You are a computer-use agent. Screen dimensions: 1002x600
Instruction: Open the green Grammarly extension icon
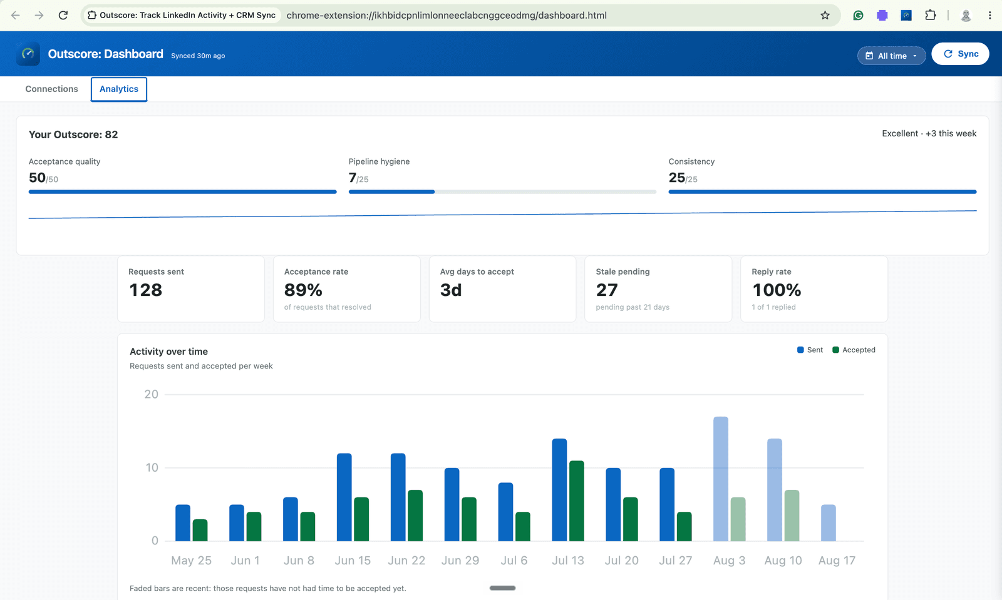tap(858, 15)
